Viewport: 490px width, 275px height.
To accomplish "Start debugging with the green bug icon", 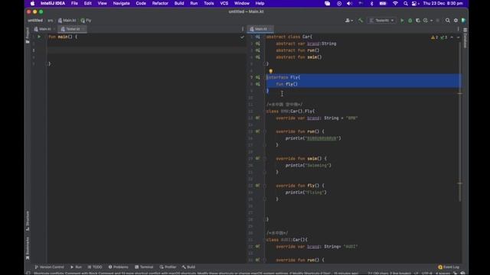I will pyautogui.click(x=410, y=21).
